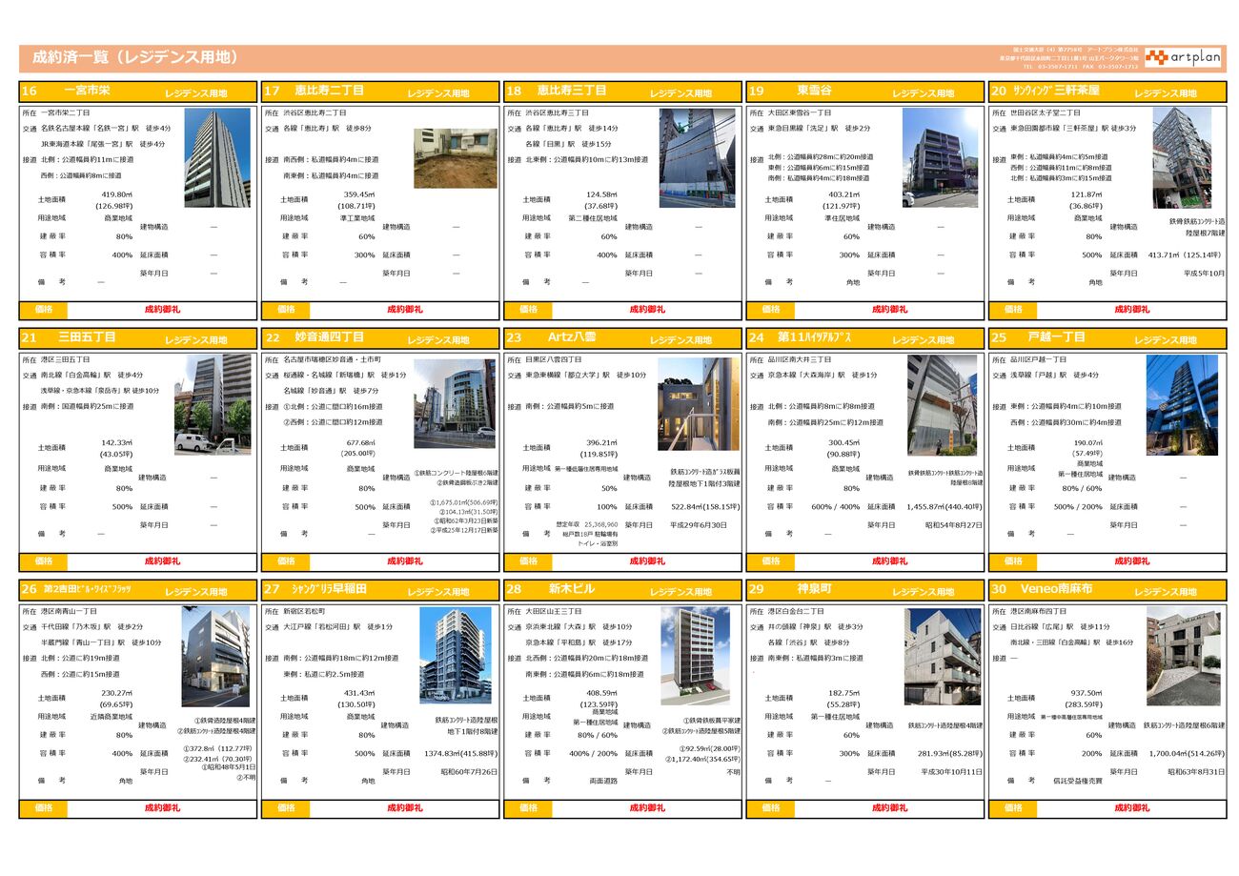Viewport: 1239px width, 876px height.
Task: Select レジデンス用地 tag on listing 24
Action: click(x=923, y=340)
